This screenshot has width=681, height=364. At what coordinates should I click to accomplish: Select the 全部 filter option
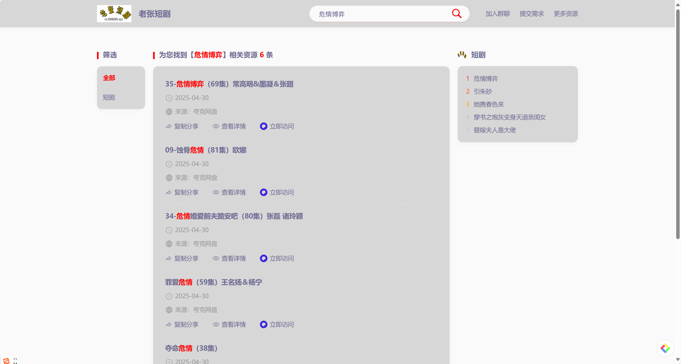109,78
